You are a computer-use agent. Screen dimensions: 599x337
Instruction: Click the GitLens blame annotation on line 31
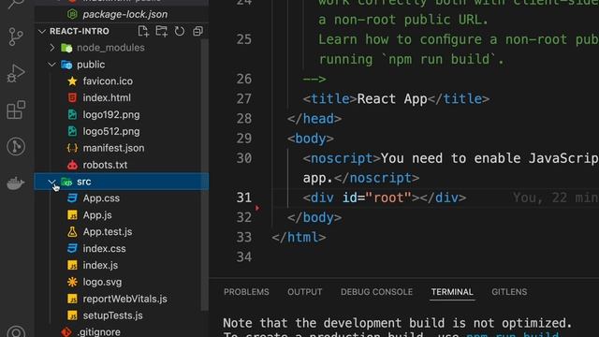pos(556,198)
